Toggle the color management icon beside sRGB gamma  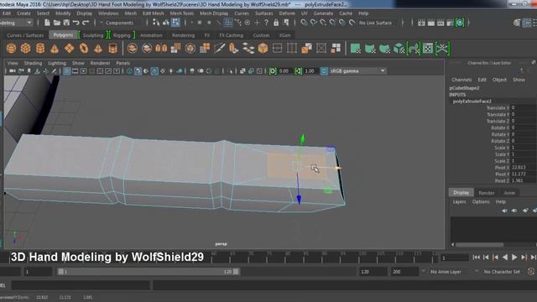coord(324,70)
